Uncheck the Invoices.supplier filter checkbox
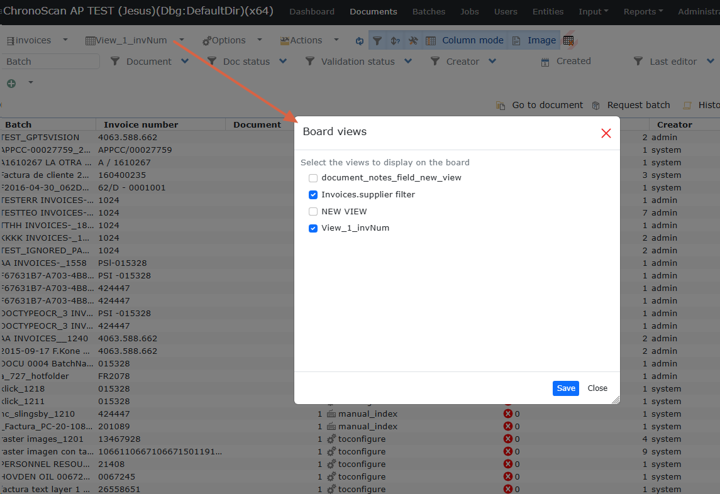 [x=313, y=195]
